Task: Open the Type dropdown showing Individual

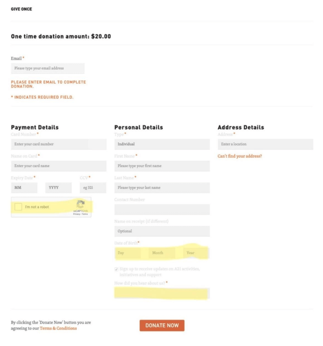Action: pyautogui.click(x=162, y=144)
